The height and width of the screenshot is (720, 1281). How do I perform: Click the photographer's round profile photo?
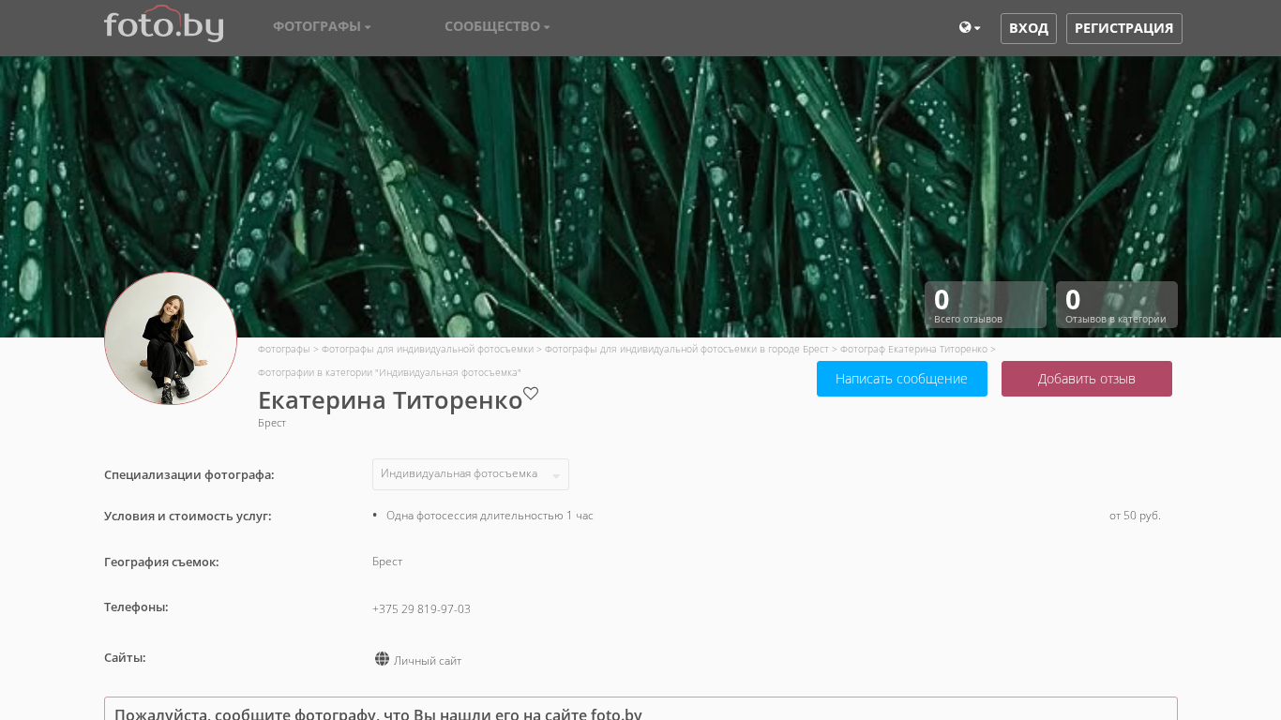tap(171, 338)
